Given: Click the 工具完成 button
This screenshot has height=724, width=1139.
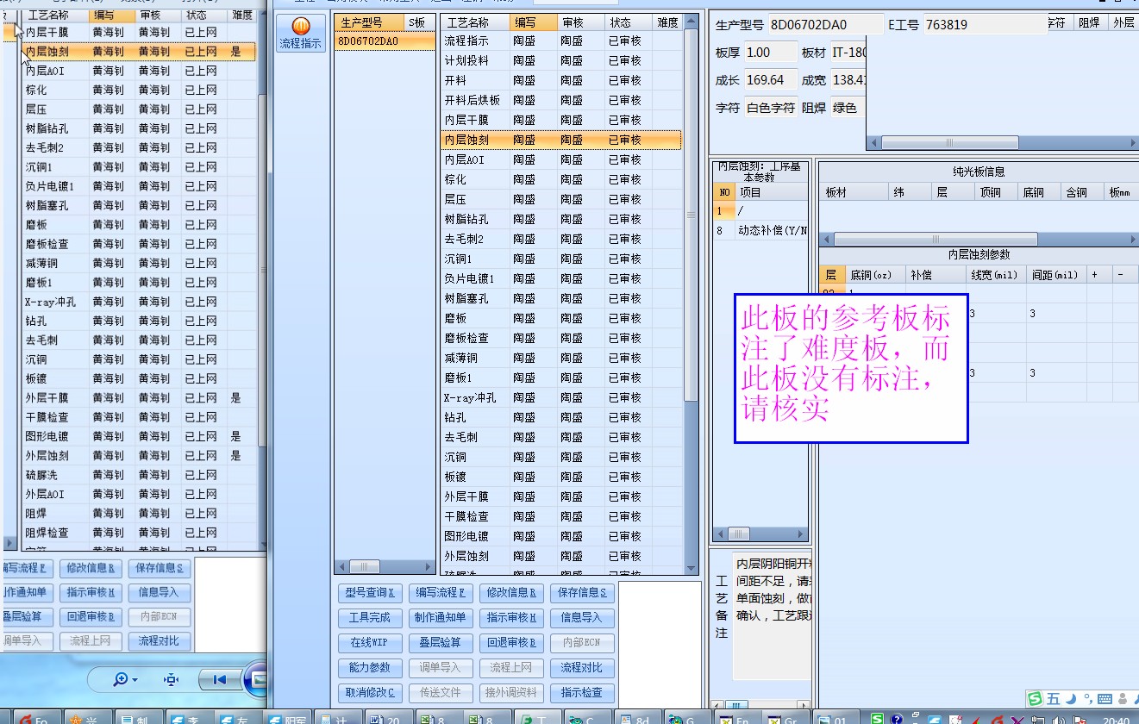Looking at the screenshot, I should tap(369, 618).
